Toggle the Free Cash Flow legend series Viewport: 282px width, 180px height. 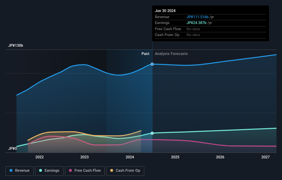click(85, 171)
